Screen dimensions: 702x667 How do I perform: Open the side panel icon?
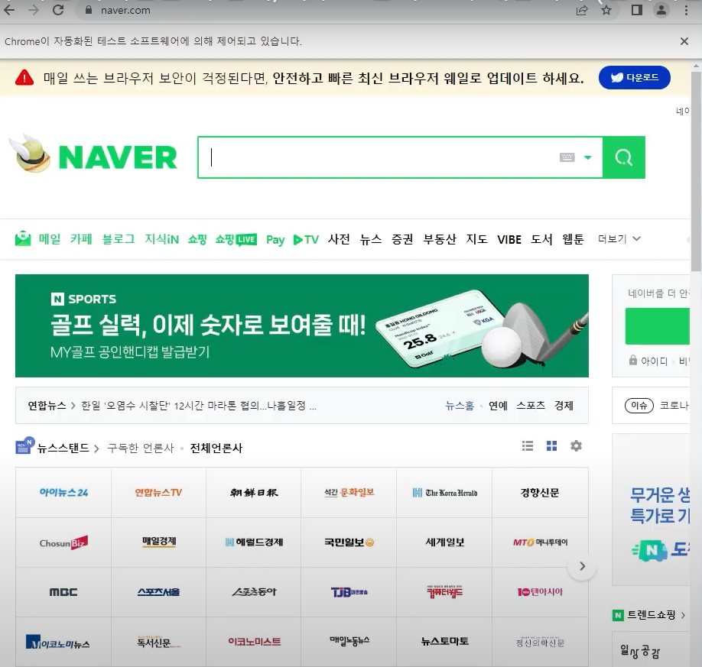(637, 10)
